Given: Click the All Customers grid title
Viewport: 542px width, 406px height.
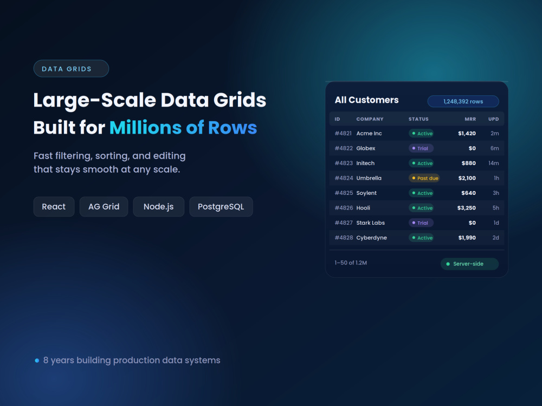Looking at the screenshot, I should point(366,100).
